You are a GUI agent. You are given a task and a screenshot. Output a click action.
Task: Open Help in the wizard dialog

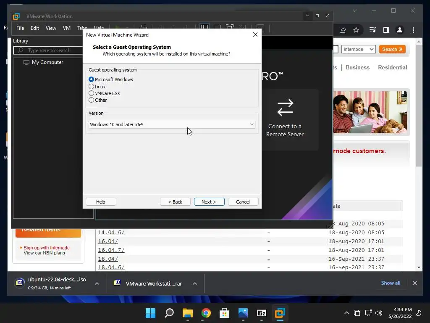pyautogui.click(x=101, y=202)
